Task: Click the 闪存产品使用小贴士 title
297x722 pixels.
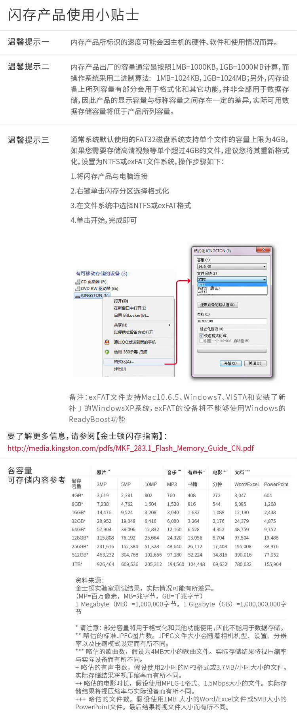Action: point(74,15)
